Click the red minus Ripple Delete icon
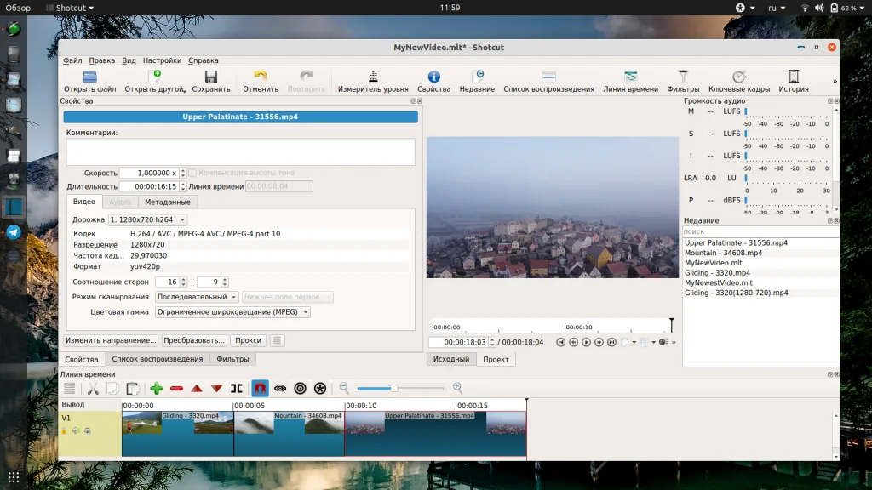872x490 pixels. pos(176,389)
